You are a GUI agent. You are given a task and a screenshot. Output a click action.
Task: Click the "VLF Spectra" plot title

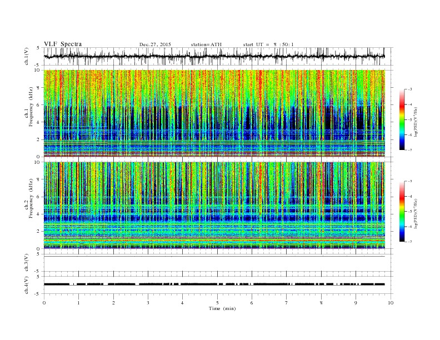pos(63,44)
